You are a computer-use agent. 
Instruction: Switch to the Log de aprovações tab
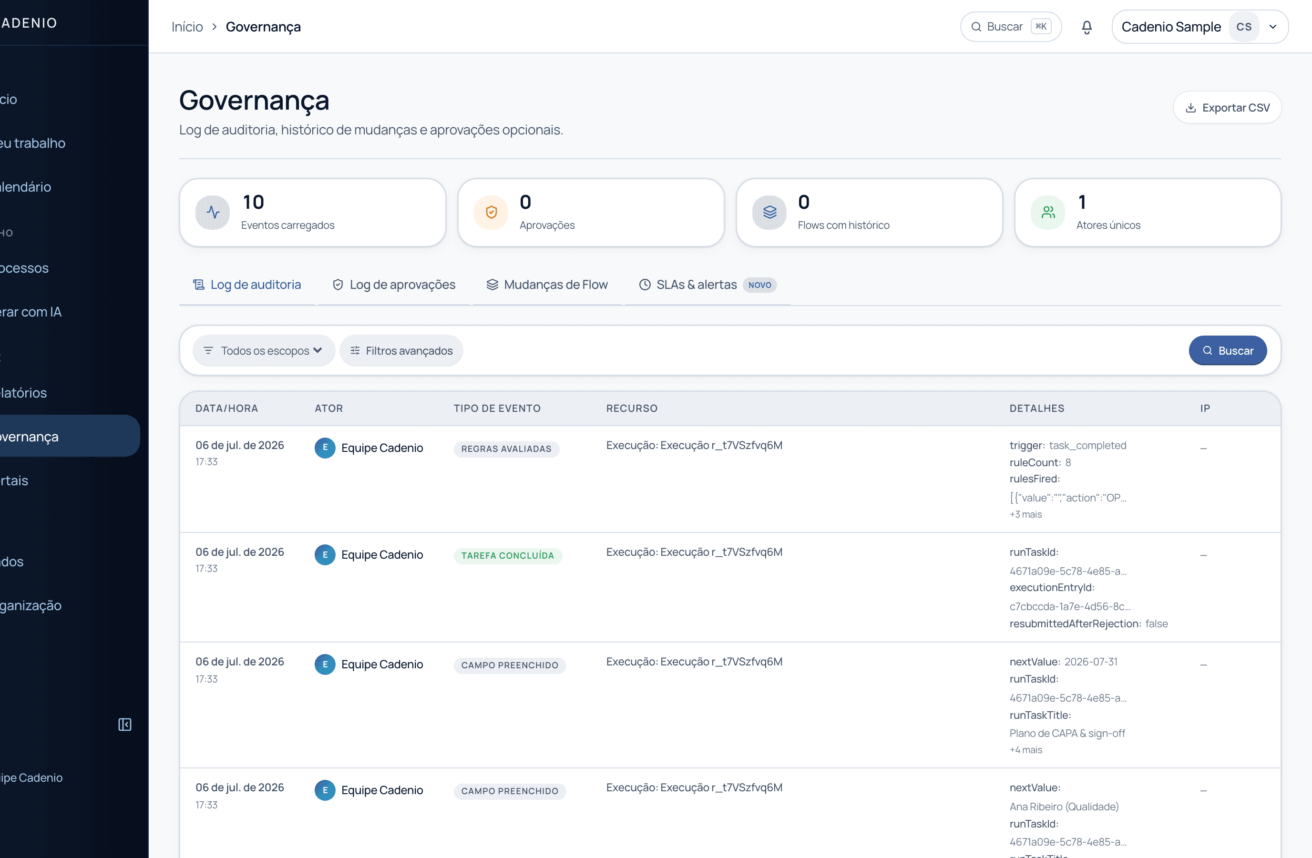pyautogui.click(x=394, y=285)
